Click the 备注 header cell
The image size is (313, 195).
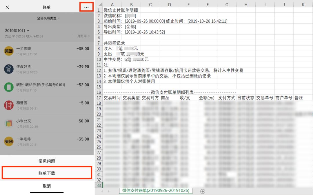tap(303, 98)
